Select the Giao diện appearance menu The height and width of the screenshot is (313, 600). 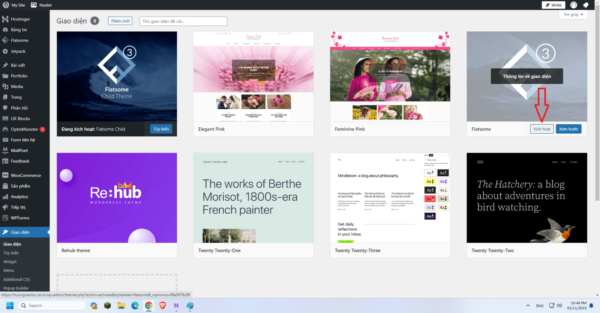(25, 232)
